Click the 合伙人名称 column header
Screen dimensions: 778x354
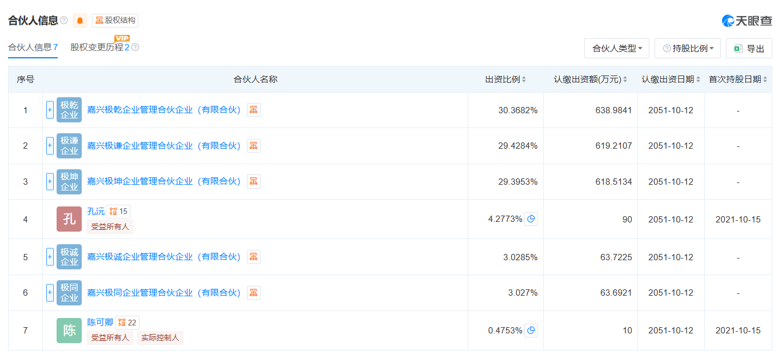click(256, 79)
